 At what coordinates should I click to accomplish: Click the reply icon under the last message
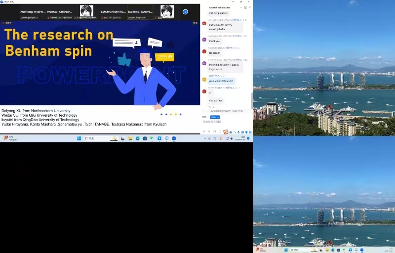(214, 107)
